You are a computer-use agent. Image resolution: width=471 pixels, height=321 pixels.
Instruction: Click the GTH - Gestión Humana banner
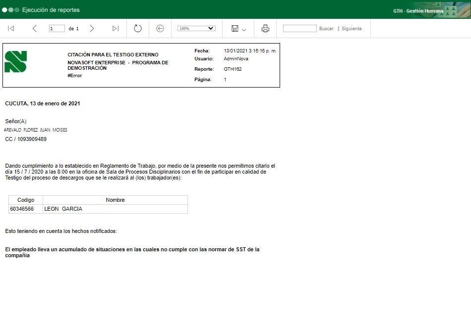(418, 11)
